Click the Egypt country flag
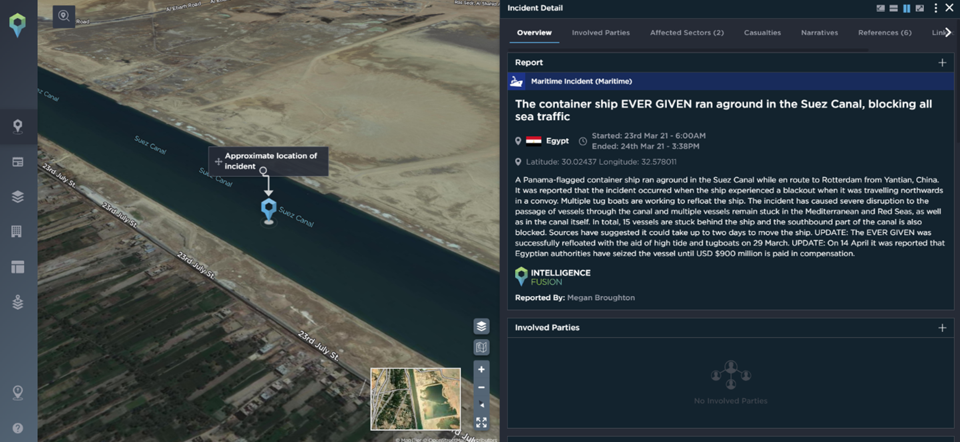 [534, 141]
